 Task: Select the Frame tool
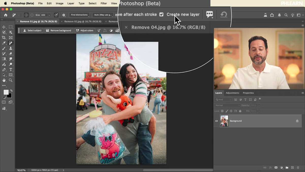[x=11, y=38]
